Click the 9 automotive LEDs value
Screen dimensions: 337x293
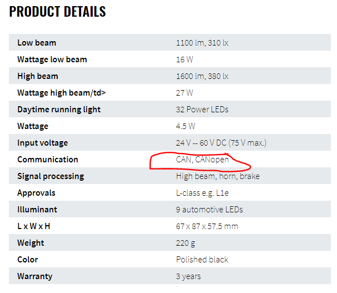coord(209,210)
